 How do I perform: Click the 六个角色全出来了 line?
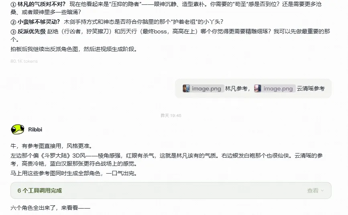tap(51, 208)
